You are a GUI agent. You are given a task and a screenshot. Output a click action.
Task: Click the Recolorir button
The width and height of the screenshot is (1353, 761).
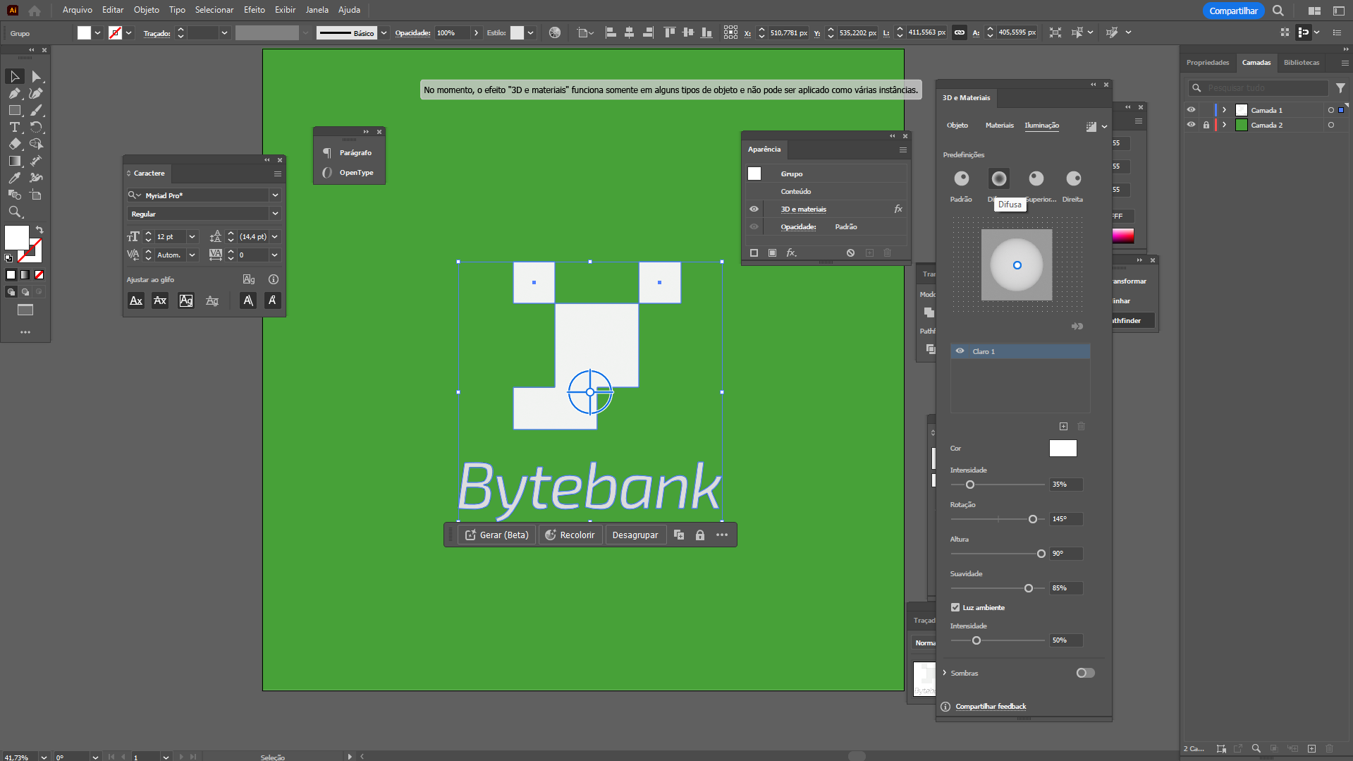click(x=570, y=535)
